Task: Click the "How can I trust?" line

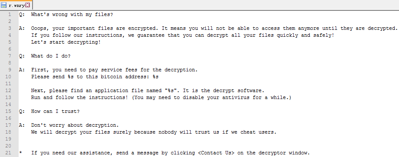Action: [x=55, y=111]
